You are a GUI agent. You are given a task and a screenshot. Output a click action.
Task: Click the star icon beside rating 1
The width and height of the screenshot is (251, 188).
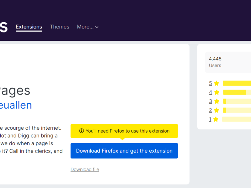coord(216,119)
